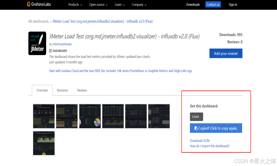This screenshot has width=277, height=166.
Task: Expand the Products dropdown menu
Action: pyautogui.click(x=75, y=5)
